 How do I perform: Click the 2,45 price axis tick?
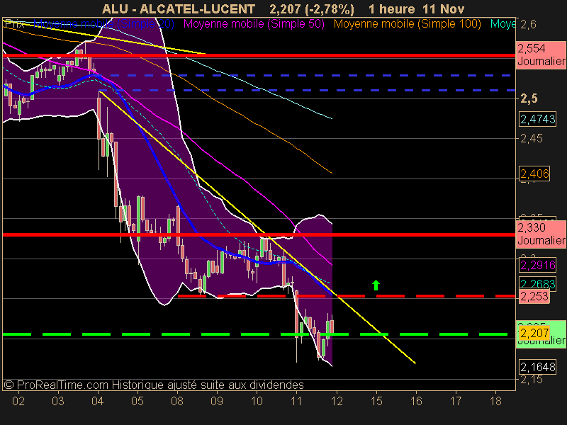click(x=531, y=138)
